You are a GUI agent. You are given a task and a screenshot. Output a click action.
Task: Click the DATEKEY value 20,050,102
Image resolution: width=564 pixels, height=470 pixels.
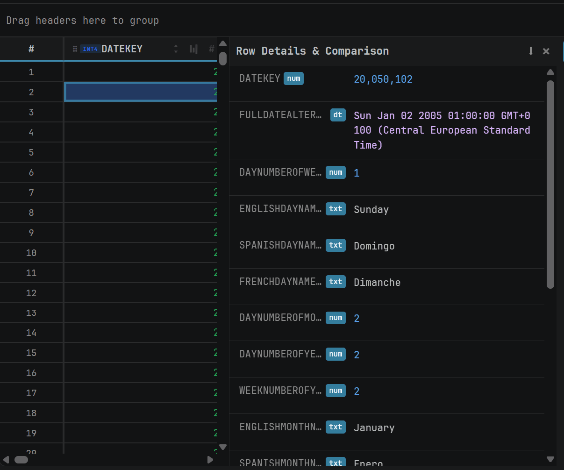coord(383,79)
